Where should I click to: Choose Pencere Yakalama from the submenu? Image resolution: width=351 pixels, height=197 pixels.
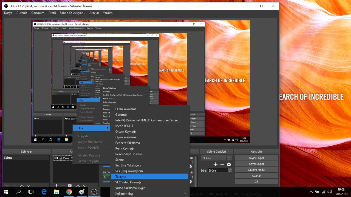coord(150,143)
